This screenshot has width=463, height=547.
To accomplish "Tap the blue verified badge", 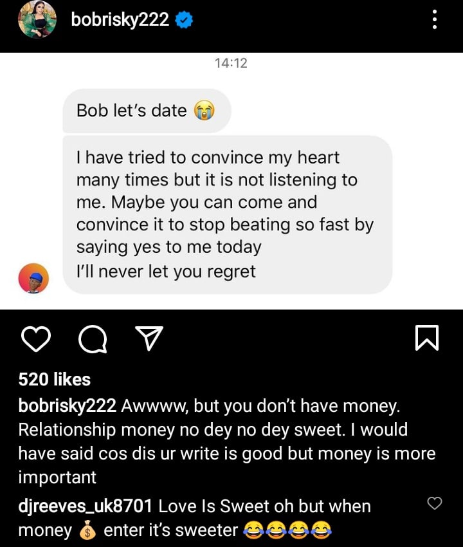I will point(185,21).
